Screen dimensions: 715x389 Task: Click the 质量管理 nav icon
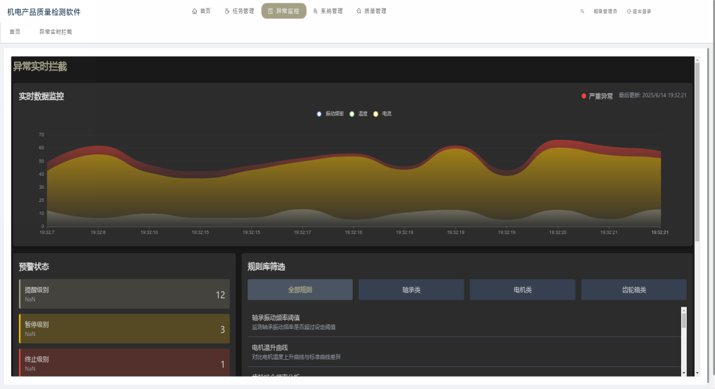[359, 11]
